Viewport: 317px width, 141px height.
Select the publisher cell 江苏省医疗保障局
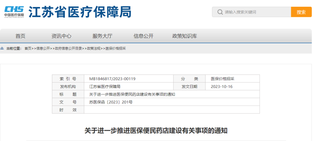(105, 87)
